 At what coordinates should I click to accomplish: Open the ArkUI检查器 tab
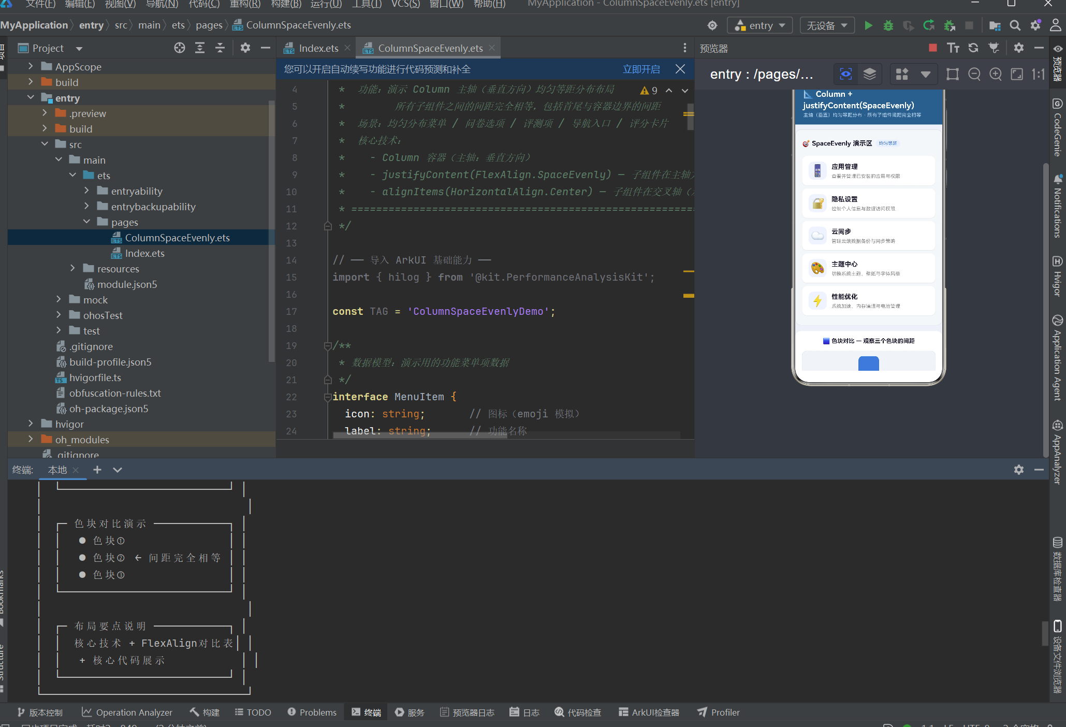[649, 713]
